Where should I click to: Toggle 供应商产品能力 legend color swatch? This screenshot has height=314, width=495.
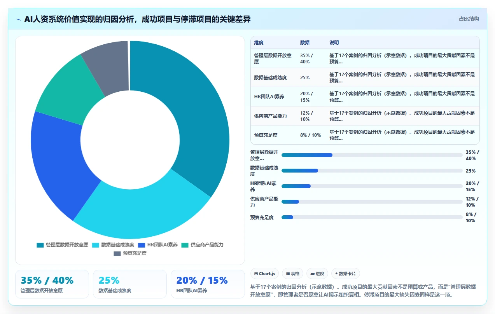coord(185,245)
